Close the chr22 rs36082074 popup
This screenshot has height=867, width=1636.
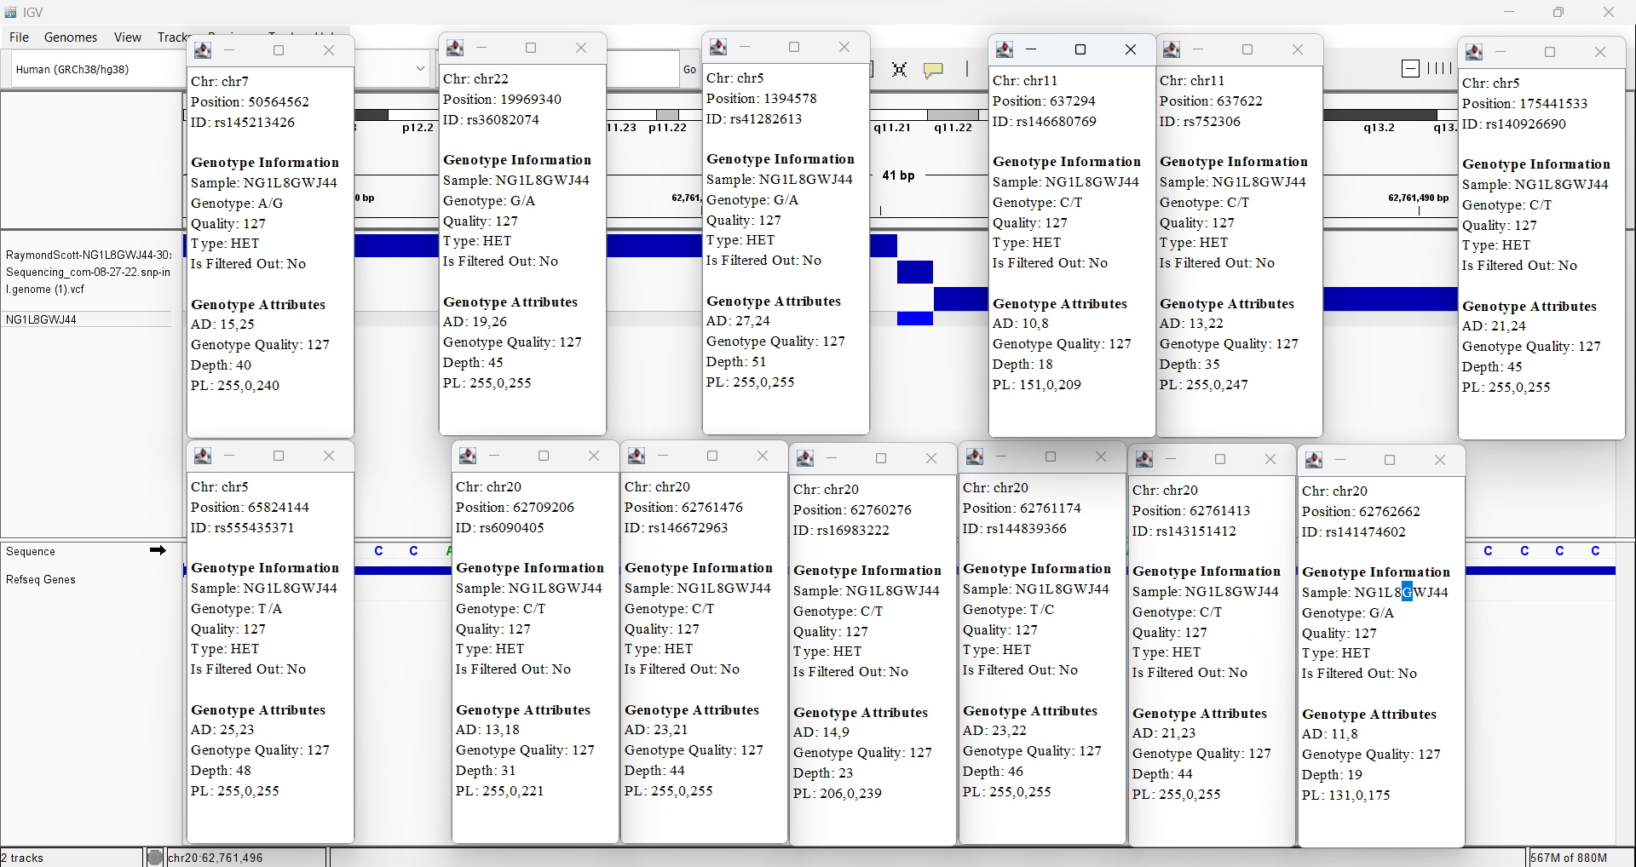581,48
